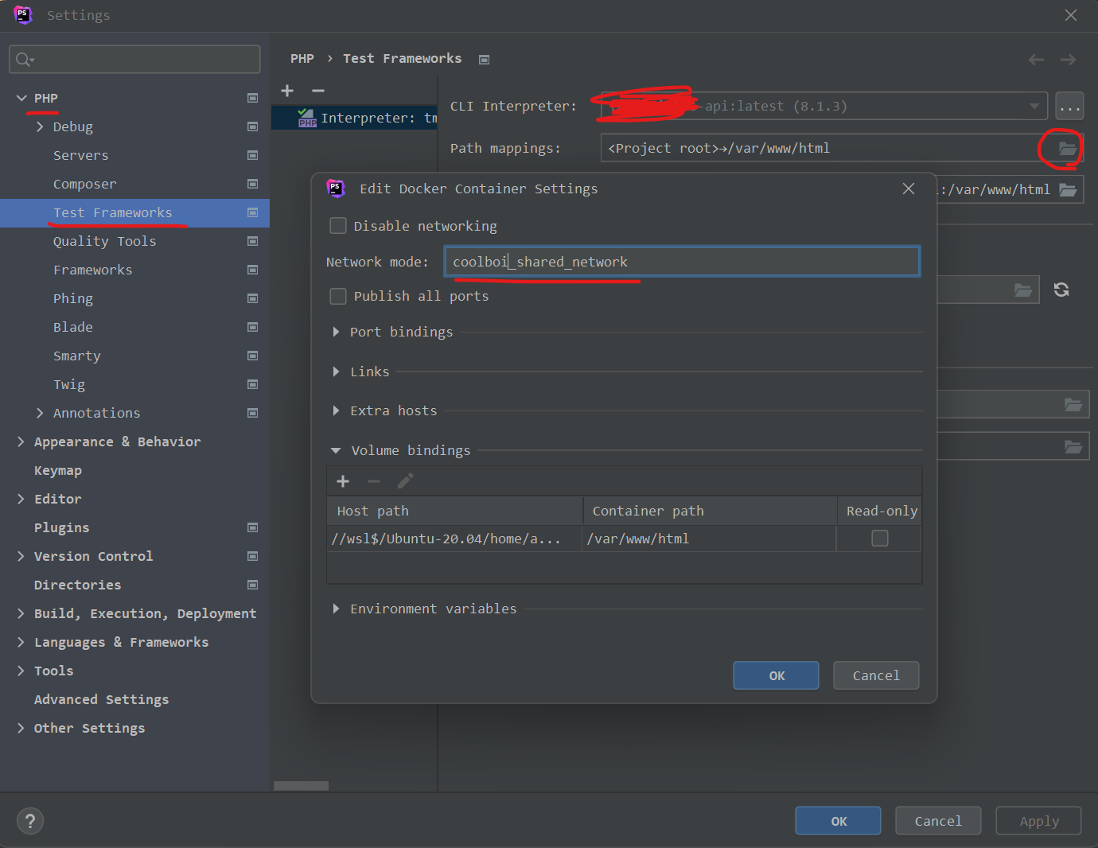Expand the Editor settings node

coord(21,499)
